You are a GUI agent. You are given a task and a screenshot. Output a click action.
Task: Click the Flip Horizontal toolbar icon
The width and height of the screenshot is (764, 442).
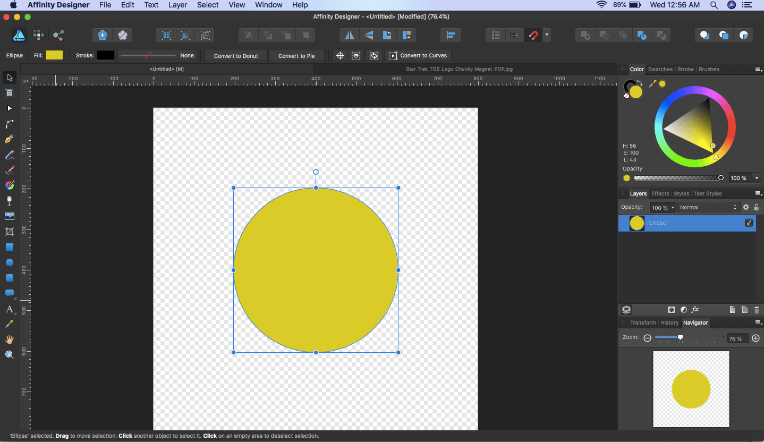(x=349, y=36)
